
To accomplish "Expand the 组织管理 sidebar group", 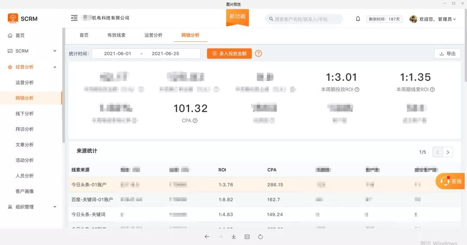I will tap(55, 207).
